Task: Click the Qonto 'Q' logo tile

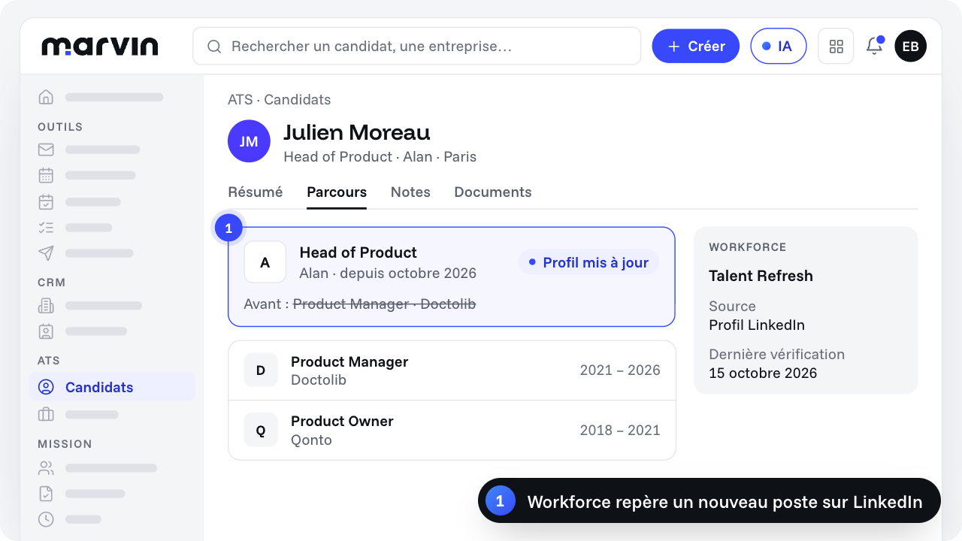Action: point(261,430)
